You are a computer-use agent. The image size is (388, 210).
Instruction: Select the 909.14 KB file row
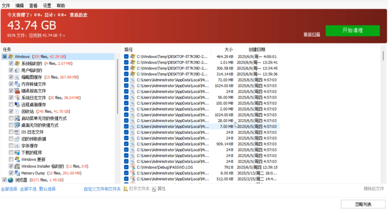[202, 144]
